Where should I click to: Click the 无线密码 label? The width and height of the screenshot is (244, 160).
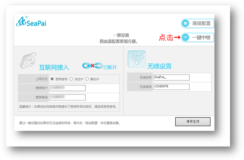[x=145, y=87]
